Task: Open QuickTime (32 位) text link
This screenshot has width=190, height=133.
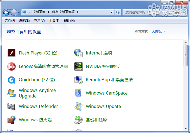Action: (37, 80)
